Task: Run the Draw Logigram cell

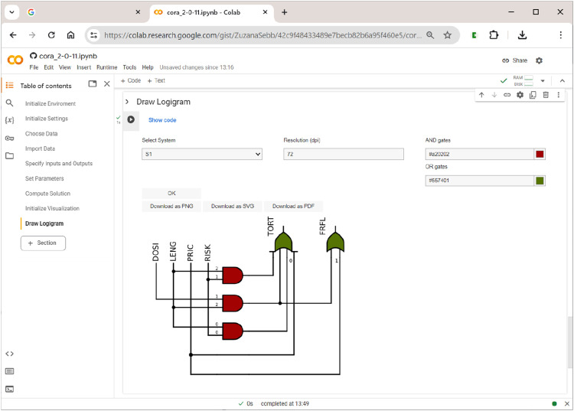Action: pos(131,119)
